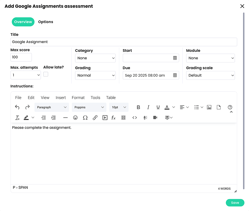This screenshot has height=211, width=249.
Task: Open source code view icon
Action: (135, 118)
